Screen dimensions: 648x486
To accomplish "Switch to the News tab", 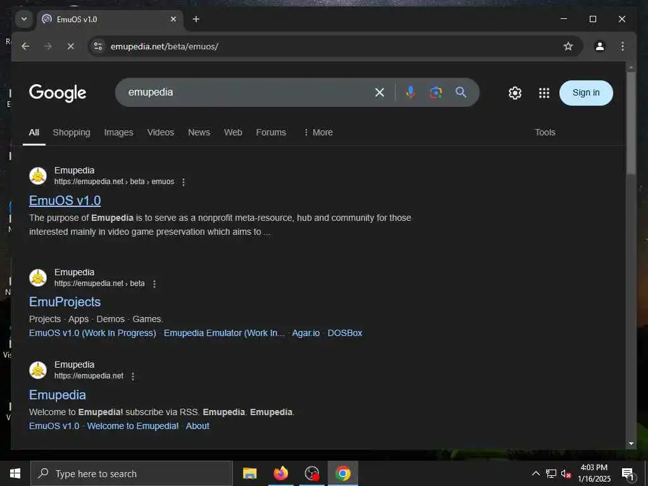I will pos(199,132).
